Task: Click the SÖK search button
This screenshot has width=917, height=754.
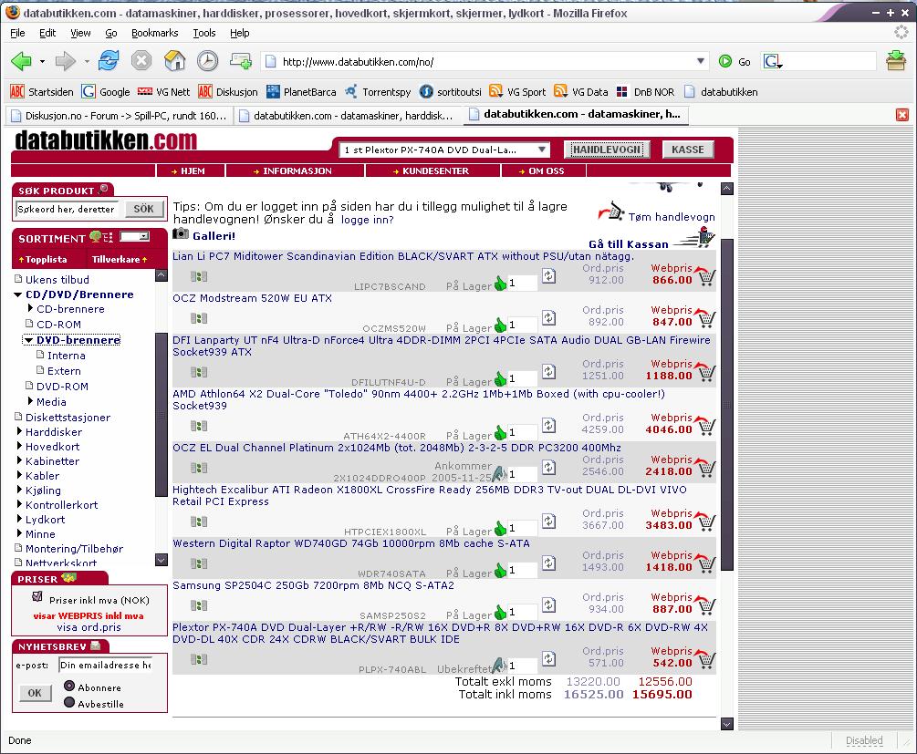Action: [x=143, y=209]
